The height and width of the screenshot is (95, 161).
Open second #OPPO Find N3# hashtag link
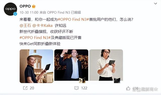click(x=35, y=37)
